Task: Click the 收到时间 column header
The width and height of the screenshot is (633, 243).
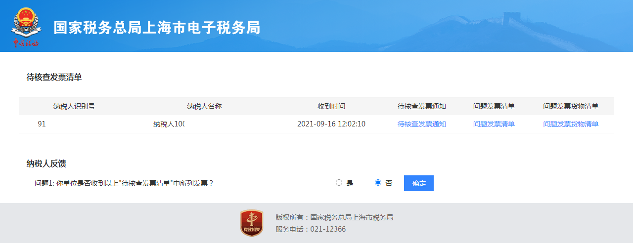Action: coord(331,106)
